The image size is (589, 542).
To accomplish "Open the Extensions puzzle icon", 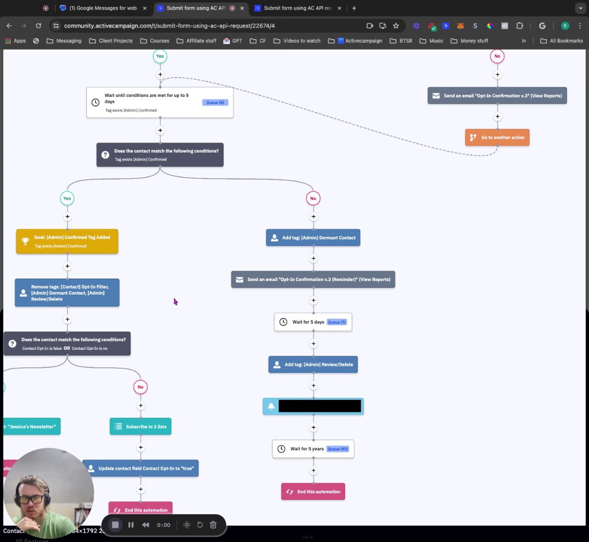I will coord(519,26).
